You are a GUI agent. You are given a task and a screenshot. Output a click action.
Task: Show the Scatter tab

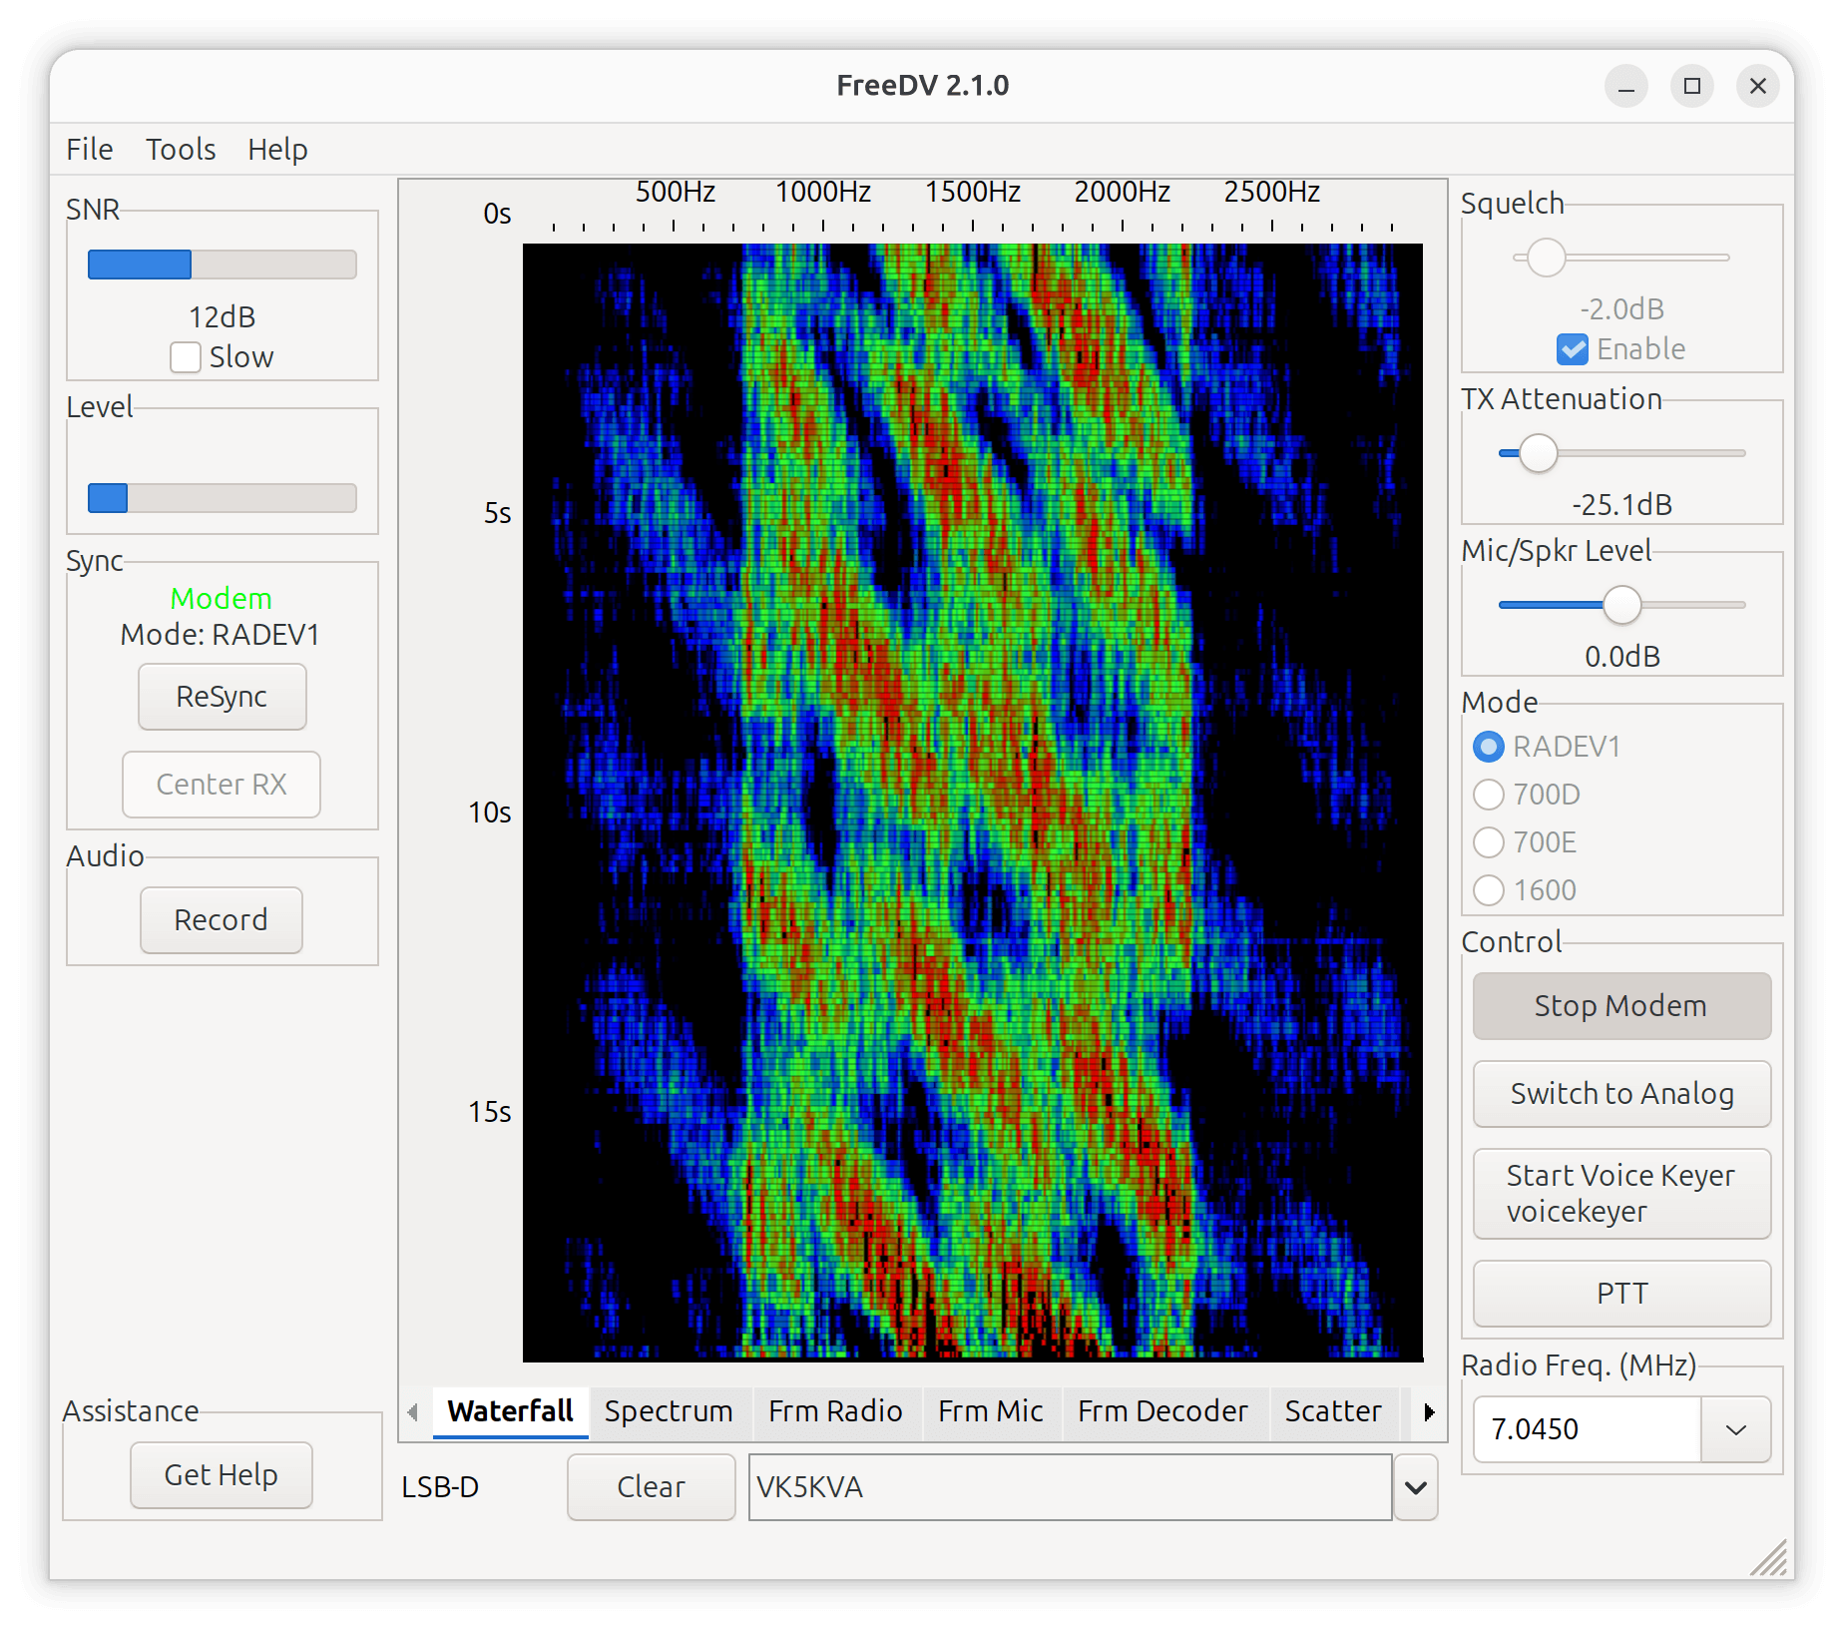1332,1411
